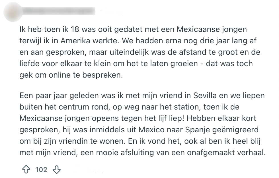Downvote the comment with the down arrow
The height and width of the screenshot is (178, 279).
coord(57,170)
